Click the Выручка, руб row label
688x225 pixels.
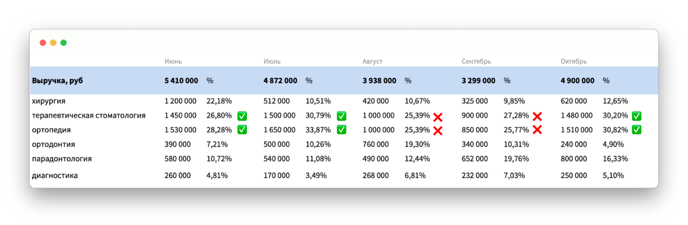(x=57, y=81)
